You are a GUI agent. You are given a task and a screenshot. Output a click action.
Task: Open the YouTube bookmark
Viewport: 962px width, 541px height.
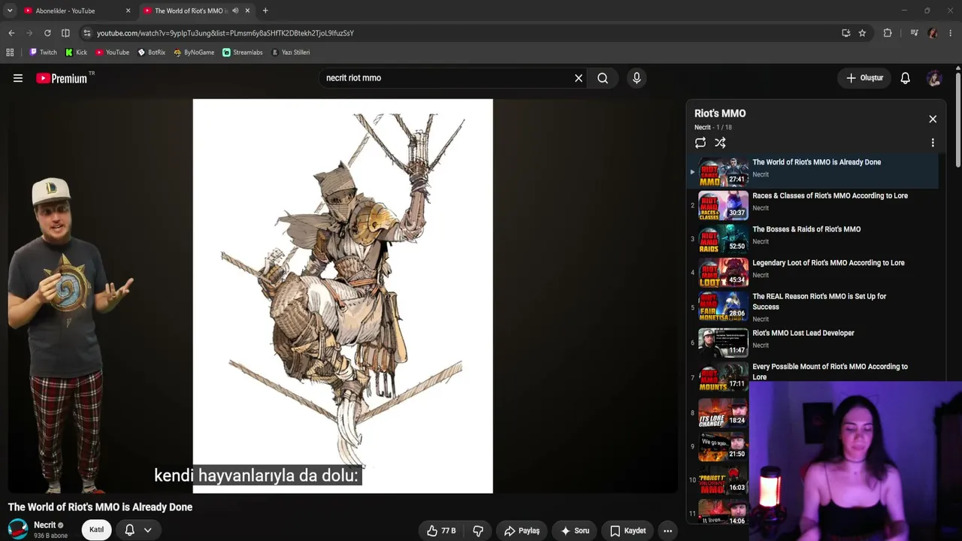click(112, 53)
